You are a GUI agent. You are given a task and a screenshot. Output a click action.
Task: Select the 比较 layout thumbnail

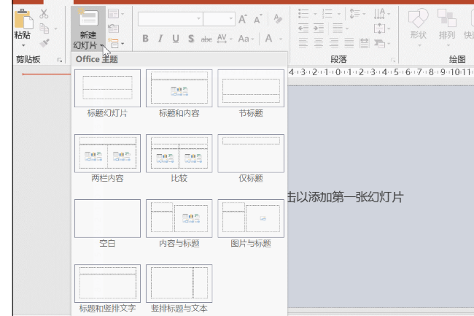click(x=179, y=153)
